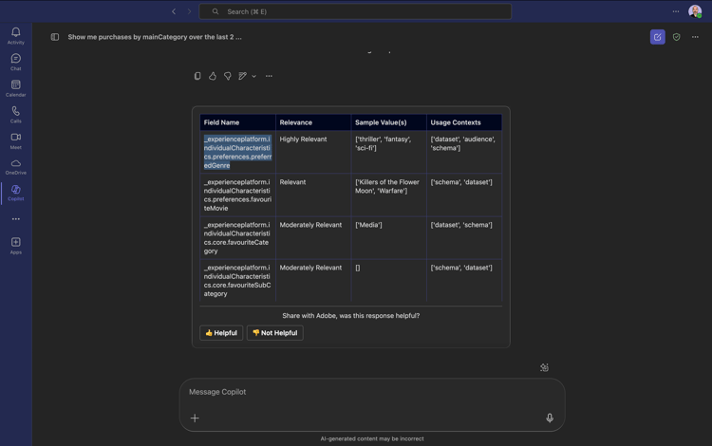Toggle the sidebar panel icon beside title
The height and width of the screenshot is (446, 712).
(55, 37)
